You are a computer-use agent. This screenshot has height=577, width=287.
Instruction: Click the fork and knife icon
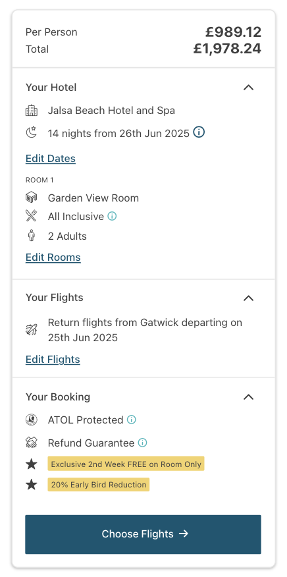pyautogui.click(x=32, y=216)
